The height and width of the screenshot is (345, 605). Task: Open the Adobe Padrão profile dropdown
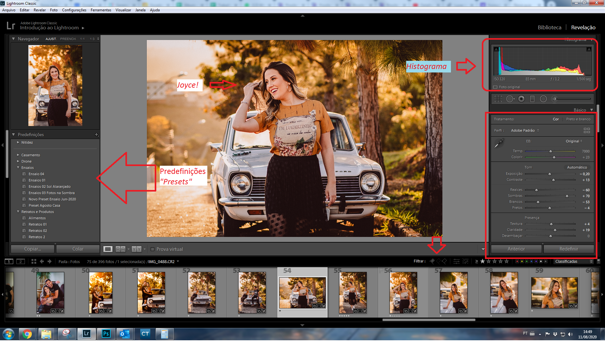[x=525, y=130]
